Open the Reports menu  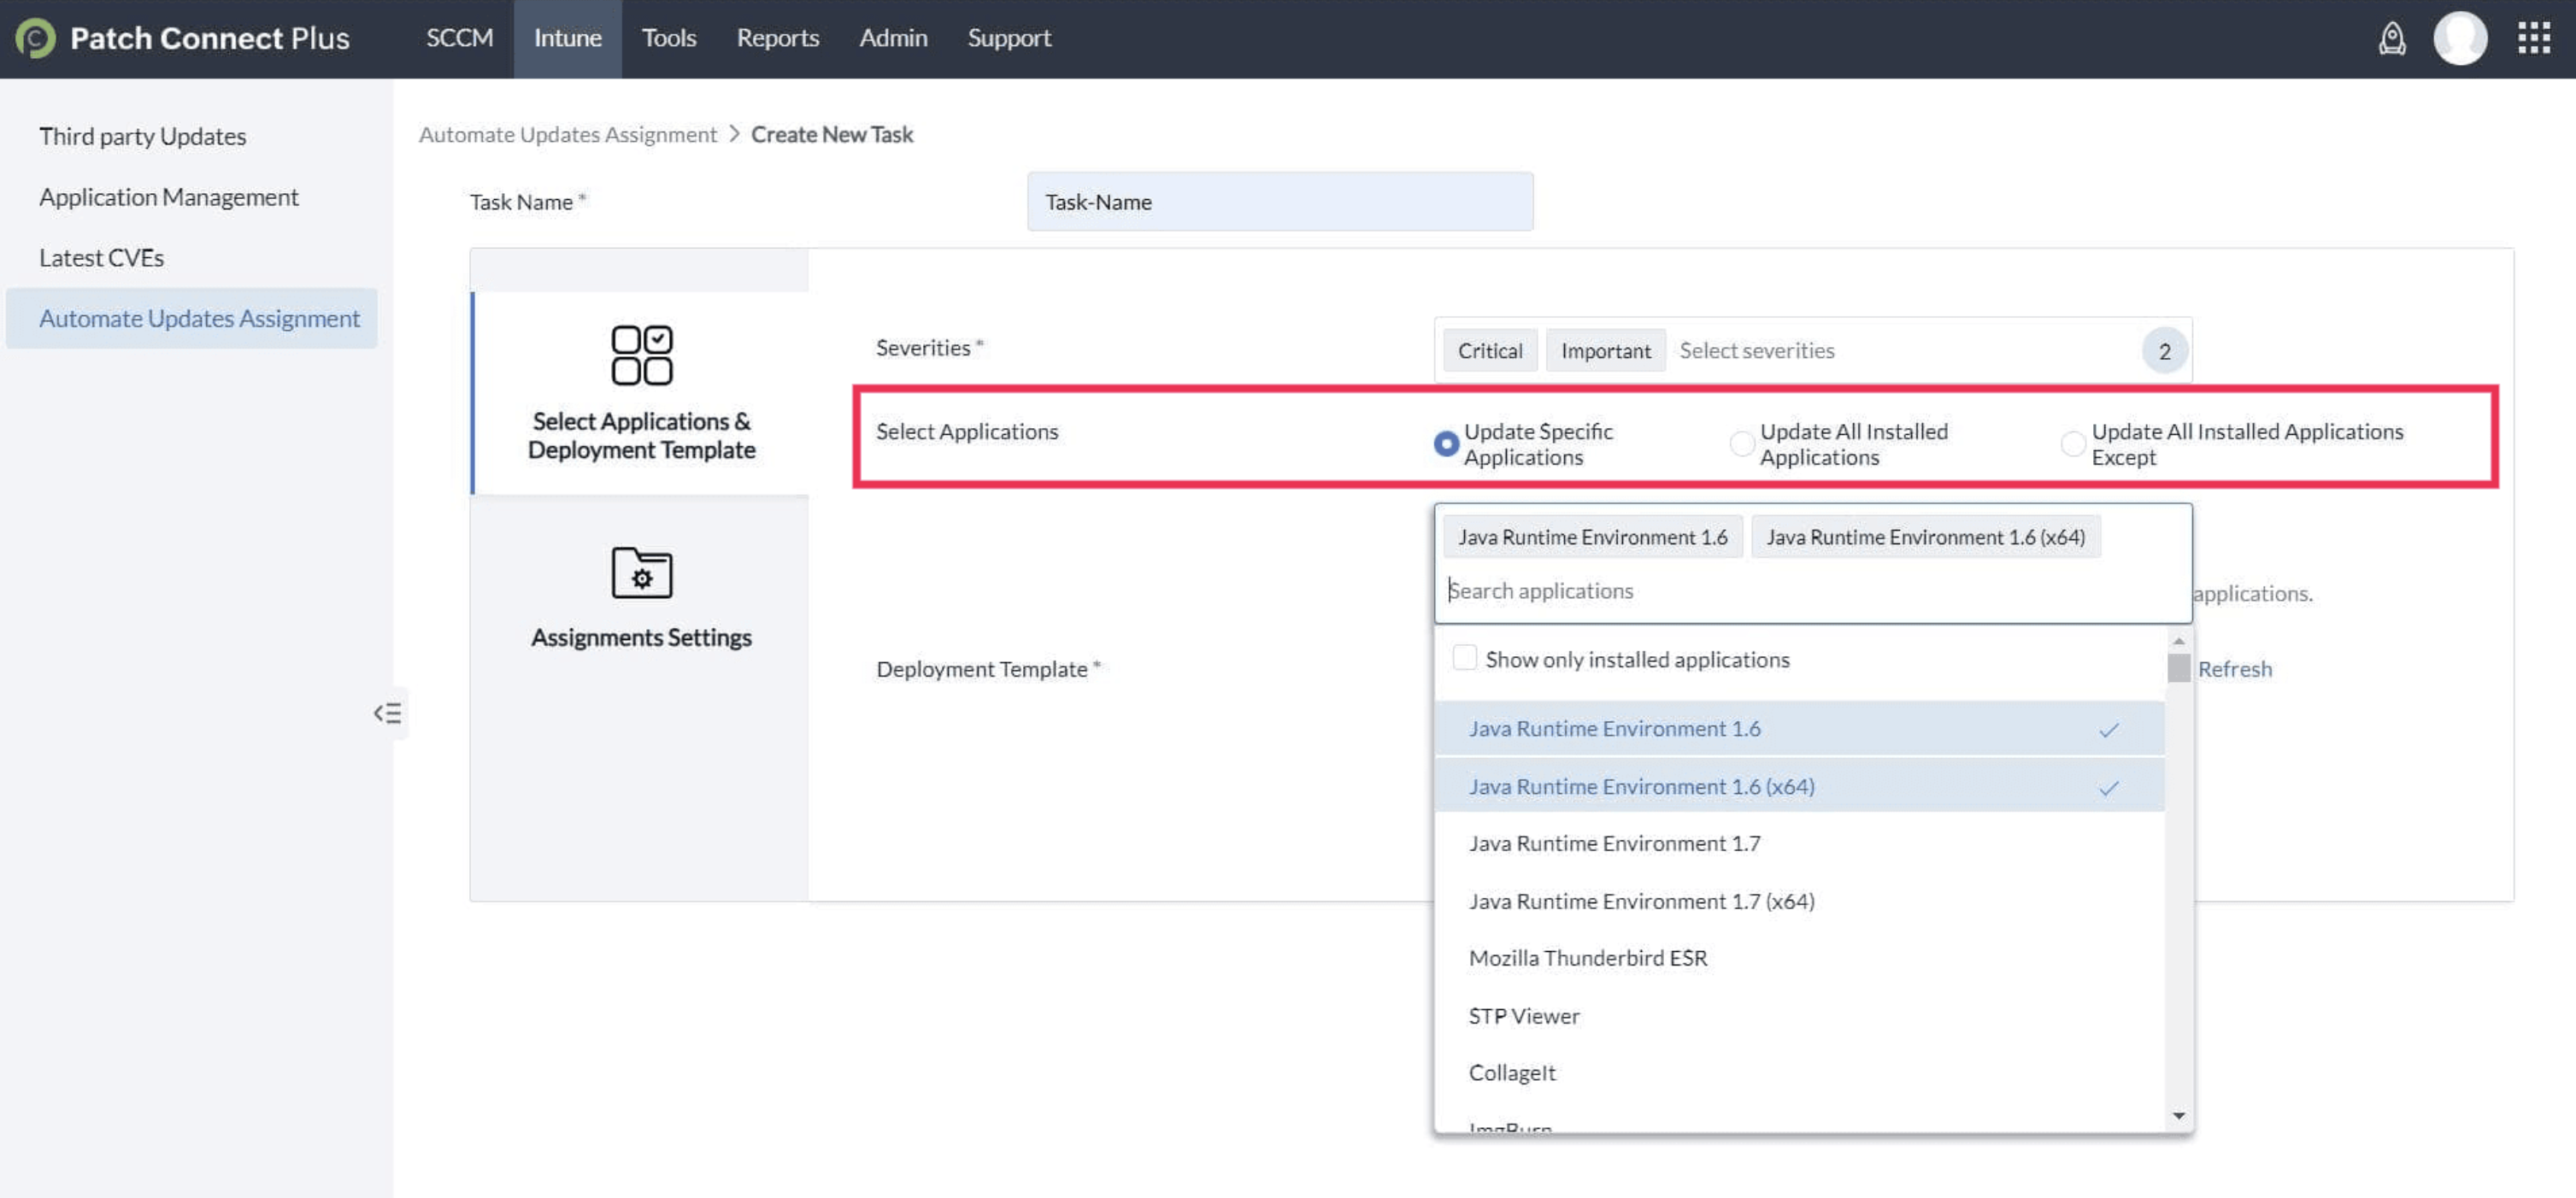[x=777, y=38]
